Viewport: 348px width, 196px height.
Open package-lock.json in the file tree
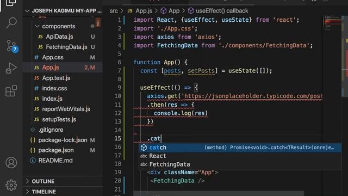(x=63, y=140)
